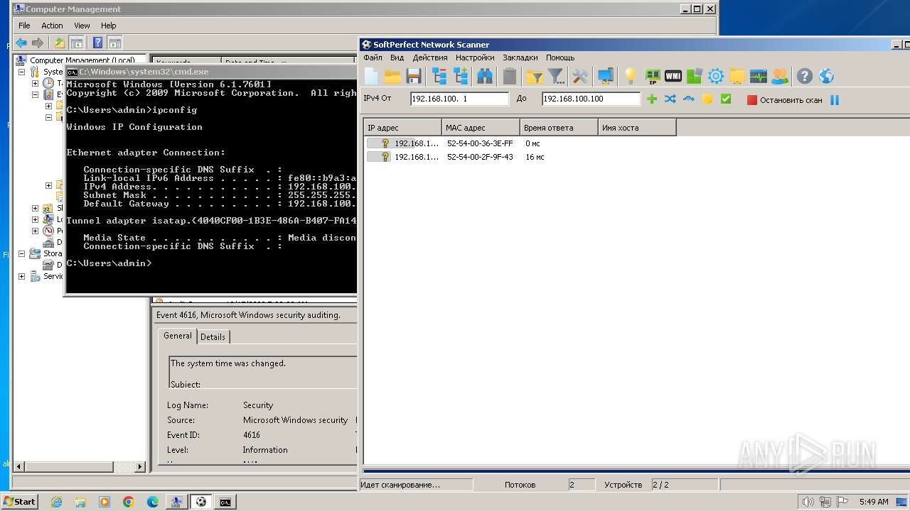The height and width of the screenshot is (511, 910).
Task: Open the Настройки menu
Action: (x=475, y=57)
